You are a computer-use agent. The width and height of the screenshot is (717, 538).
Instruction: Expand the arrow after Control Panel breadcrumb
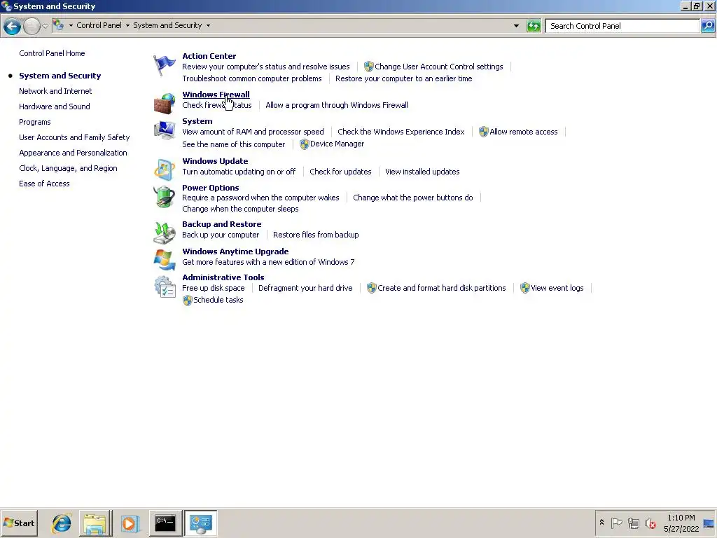[x=127, y=26]
